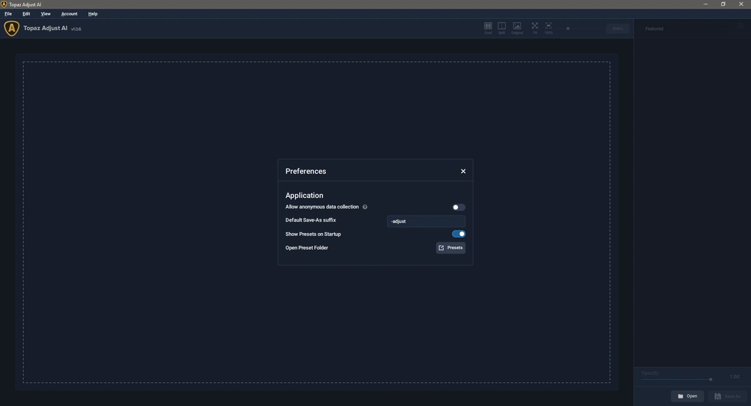
Task: Select the Split view icon
Action: pos(502,28)
